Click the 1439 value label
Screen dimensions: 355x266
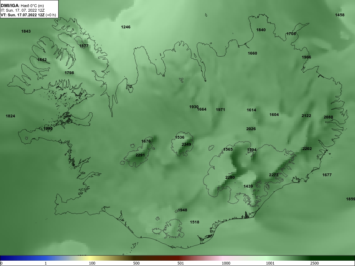point(248,186)
